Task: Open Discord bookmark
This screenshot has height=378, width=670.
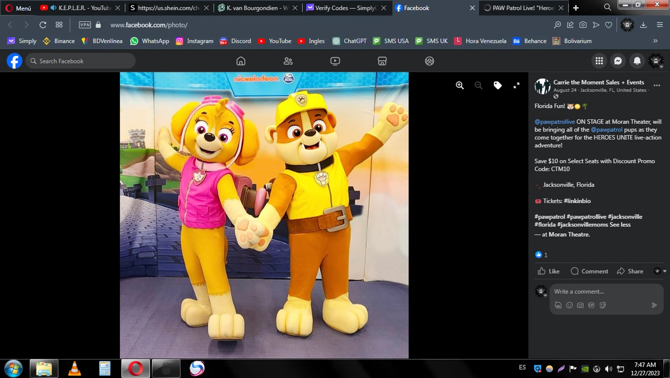Action: tap(235, 41)
